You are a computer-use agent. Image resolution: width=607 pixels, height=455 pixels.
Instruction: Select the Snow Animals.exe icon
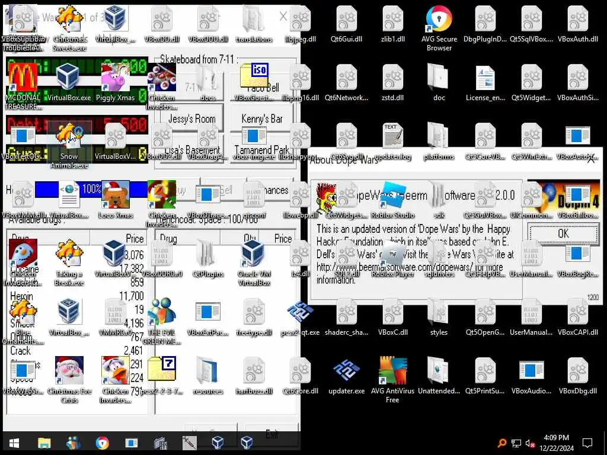click(x=69, y=146)
